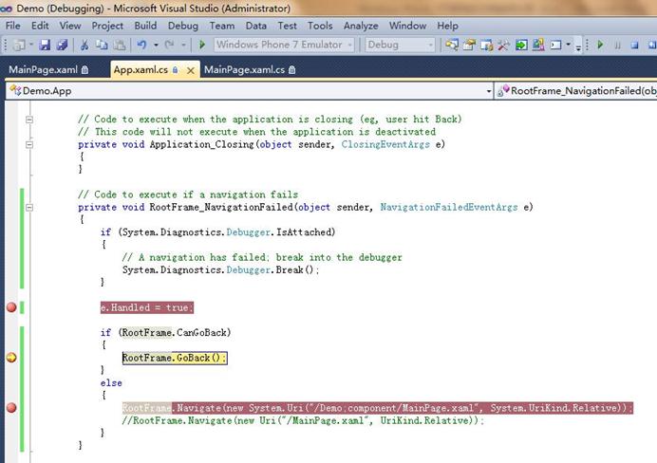Viewport: 657px width, 463px height.
Task: Open the Debug menu
Action: [x=183, y=26]
